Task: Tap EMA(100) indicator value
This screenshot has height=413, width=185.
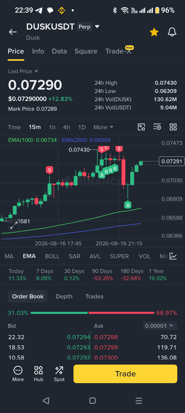Action: (x=32, y=140)
